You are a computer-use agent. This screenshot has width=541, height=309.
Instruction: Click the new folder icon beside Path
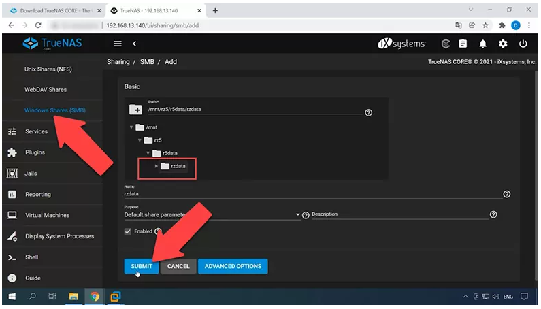135,110
